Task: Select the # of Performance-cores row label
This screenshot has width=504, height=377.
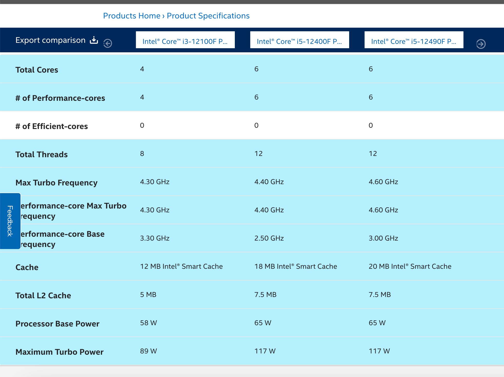Action: 60,98
